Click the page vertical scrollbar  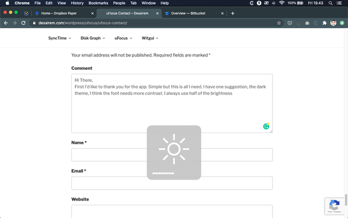(x=346, y=200)
